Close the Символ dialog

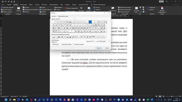pyautogui.click(x=109, y=13)
